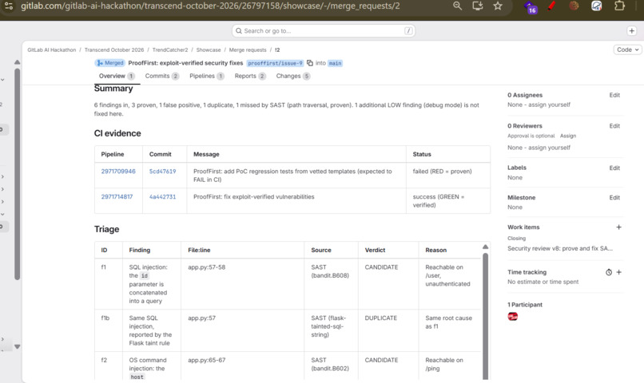The height and width of the screenshot is (383, 644).
Task: Open commit 5cd47619 link
Action: [163, 172]
